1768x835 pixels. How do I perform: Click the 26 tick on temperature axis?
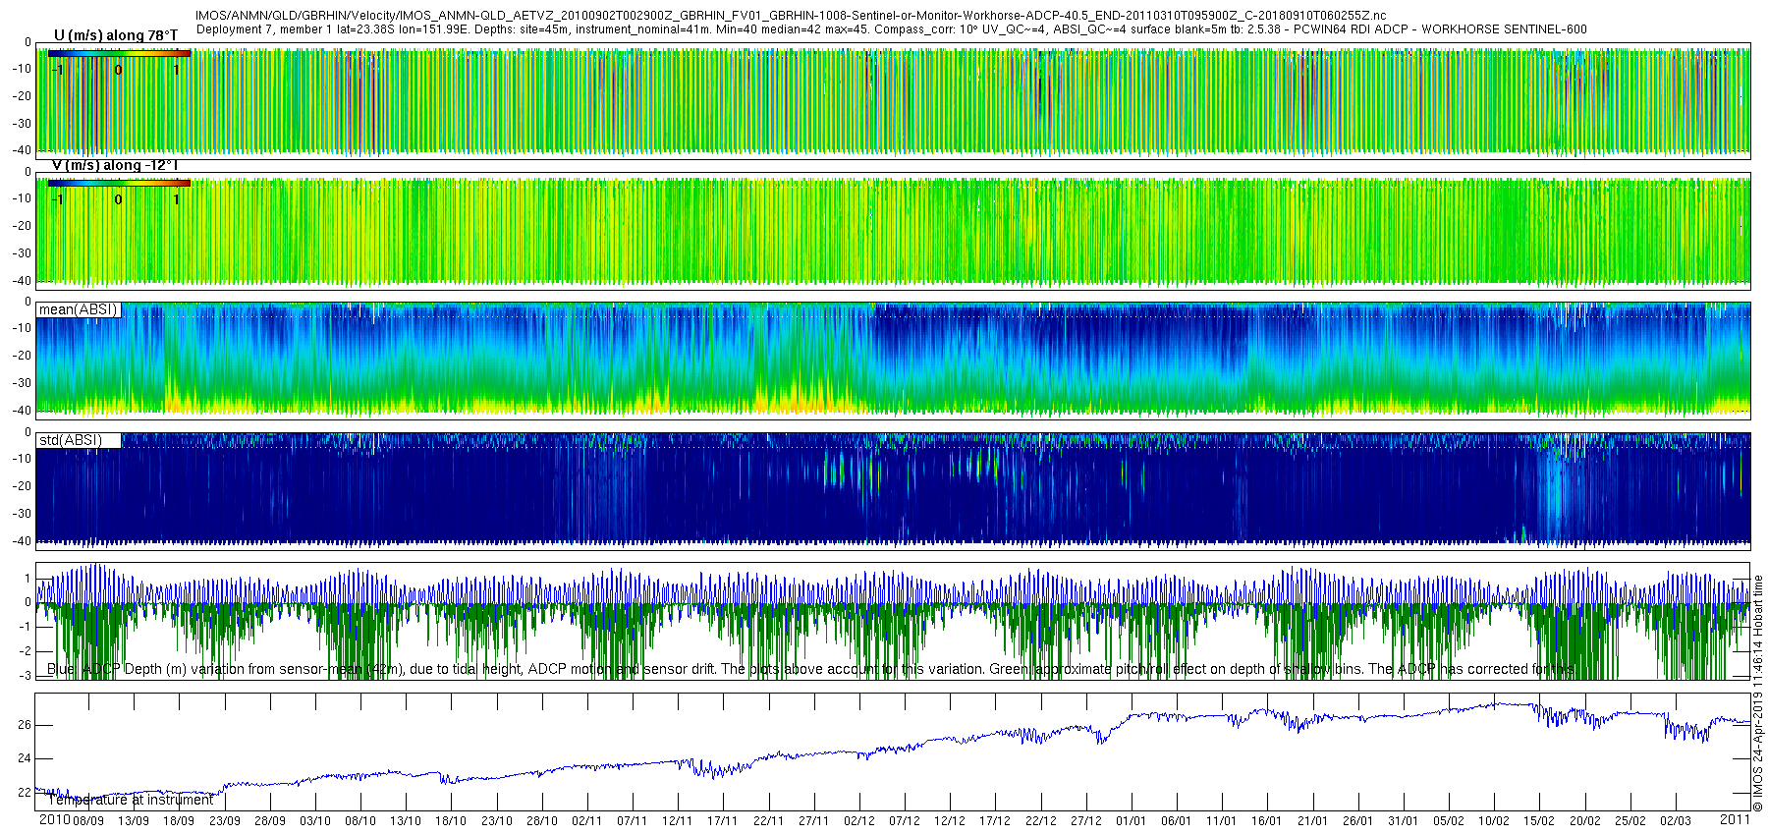click(25, 725)
